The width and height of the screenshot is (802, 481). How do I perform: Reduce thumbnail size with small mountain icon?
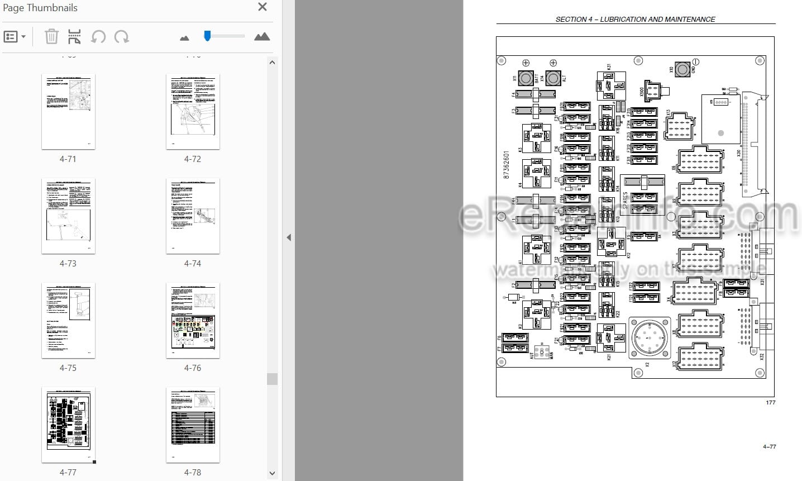[x=184, y=38]
